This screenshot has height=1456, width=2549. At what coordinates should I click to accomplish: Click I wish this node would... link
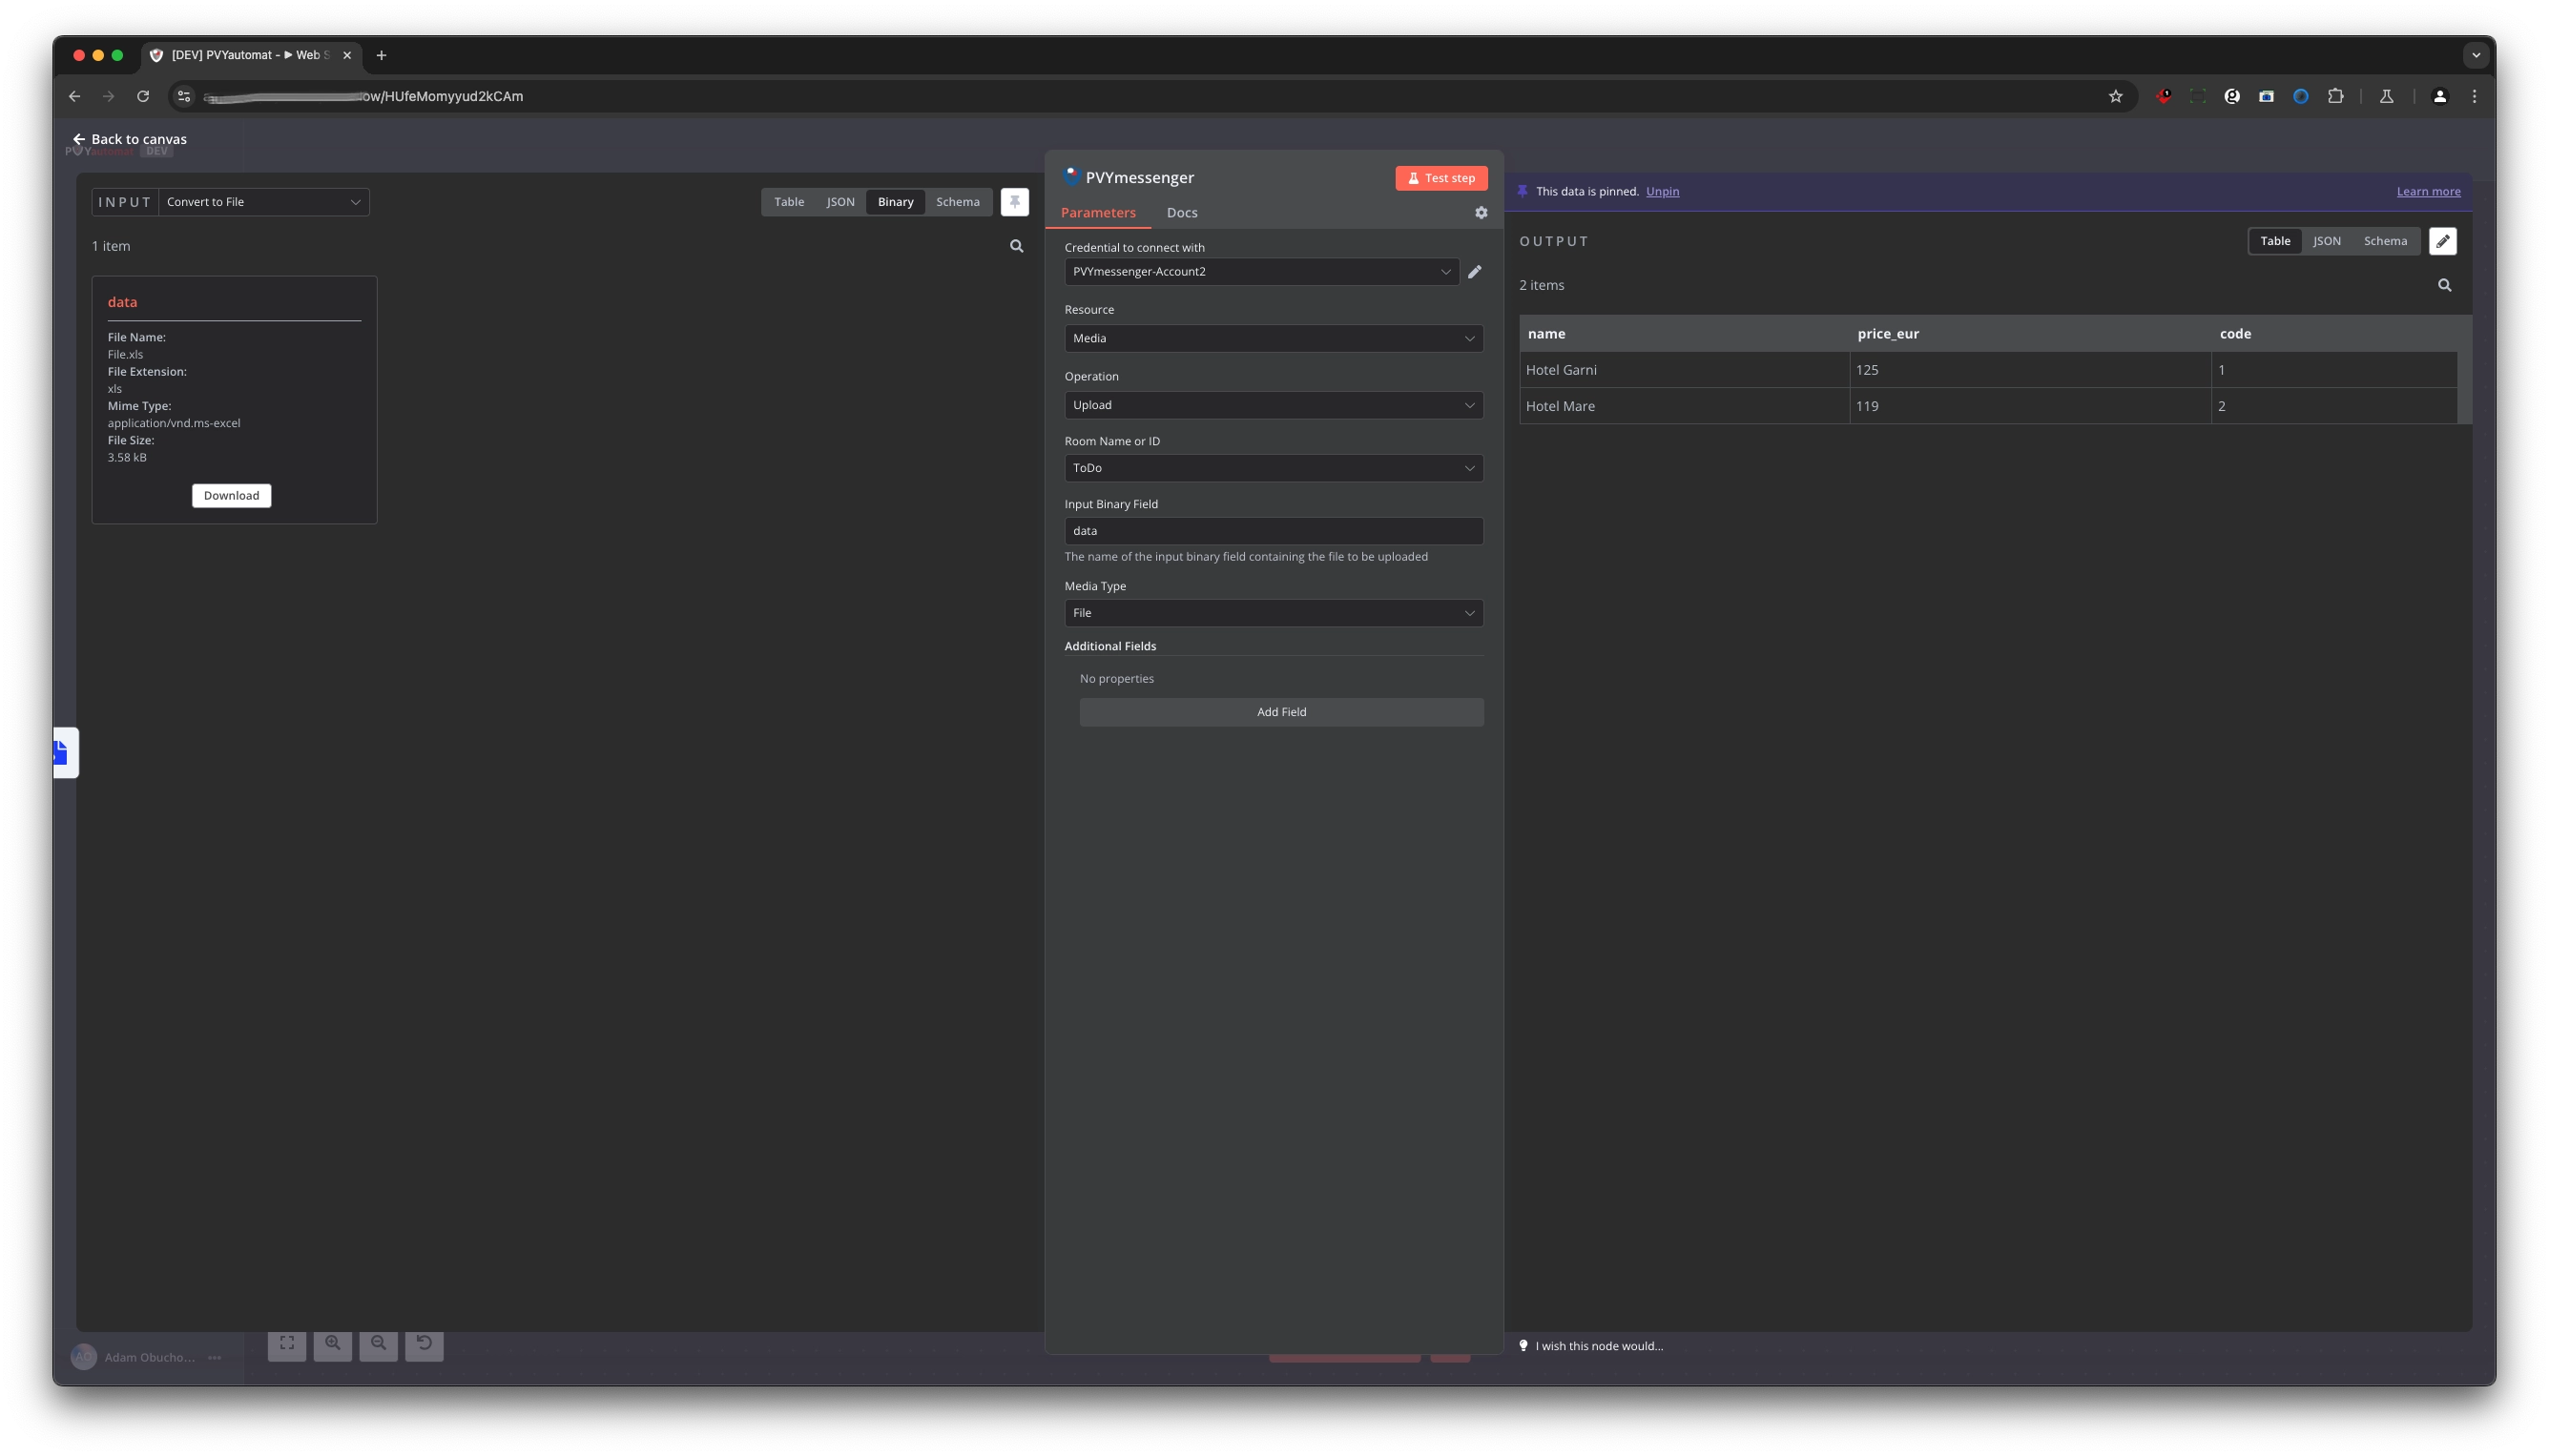tap(1599, 1346)
